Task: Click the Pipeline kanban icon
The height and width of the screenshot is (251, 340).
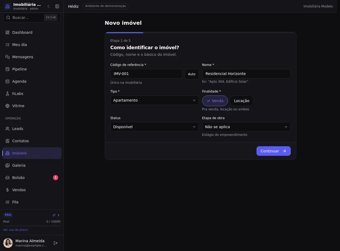Action: point(7,69)
